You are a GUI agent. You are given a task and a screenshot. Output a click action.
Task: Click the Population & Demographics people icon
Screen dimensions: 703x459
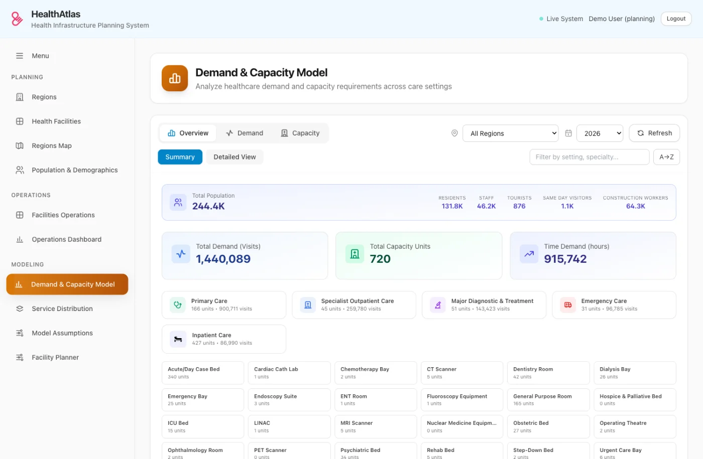point(20,170)
